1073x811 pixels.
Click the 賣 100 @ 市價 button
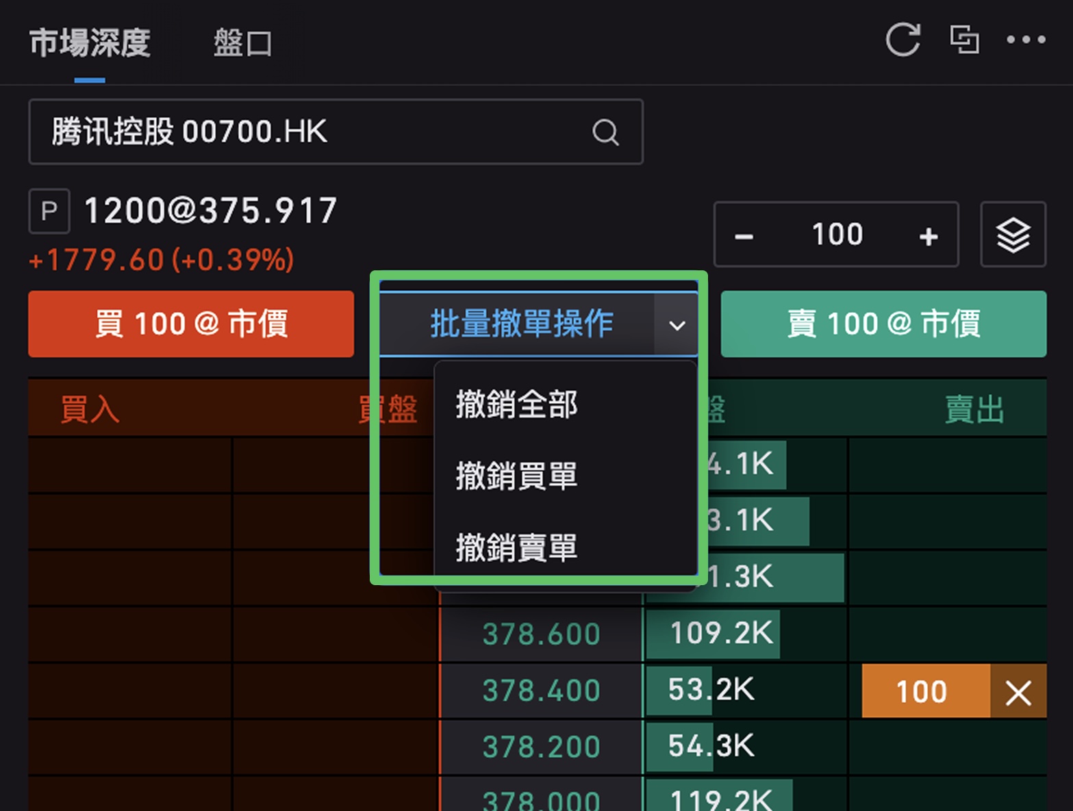(883, 324)
